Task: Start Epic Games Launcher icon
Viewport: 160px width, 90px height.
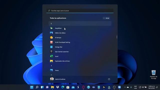Action: pos(51,52)
